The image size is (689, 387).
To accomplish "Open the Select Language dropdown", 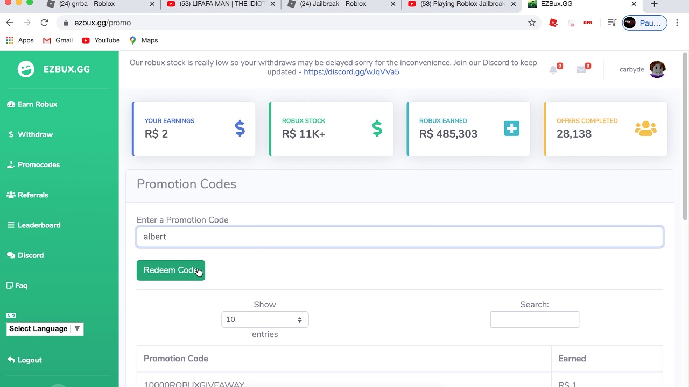I will pyautogui.click(x=45, y=329).
